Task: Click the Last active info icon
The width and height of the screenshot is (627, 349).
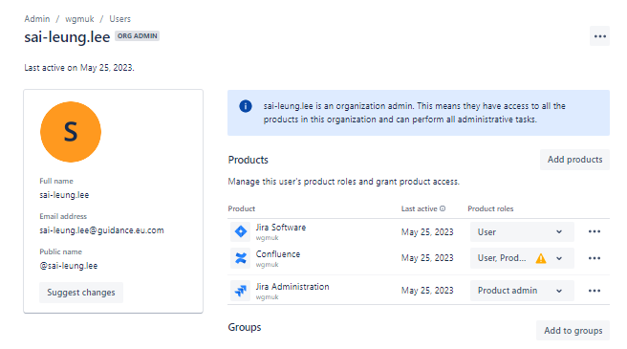Action: [x=443, y=208]
